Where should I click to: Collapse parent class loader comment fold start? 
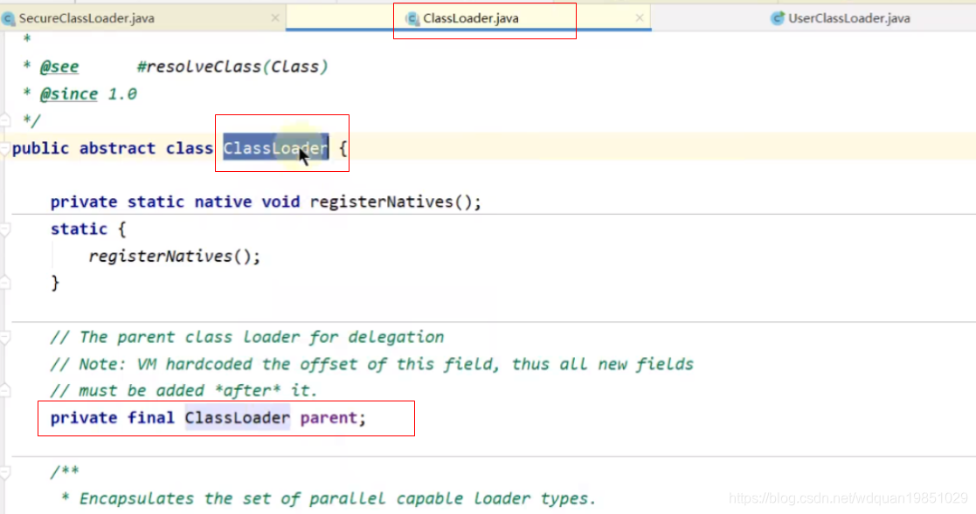point(5,338)
